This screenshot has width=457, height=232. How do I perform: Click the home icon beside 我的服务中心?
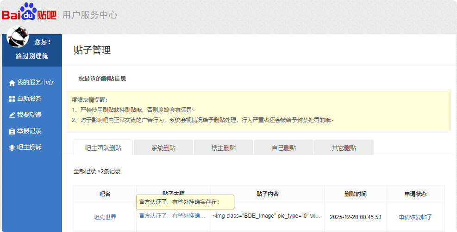[12, 83]
